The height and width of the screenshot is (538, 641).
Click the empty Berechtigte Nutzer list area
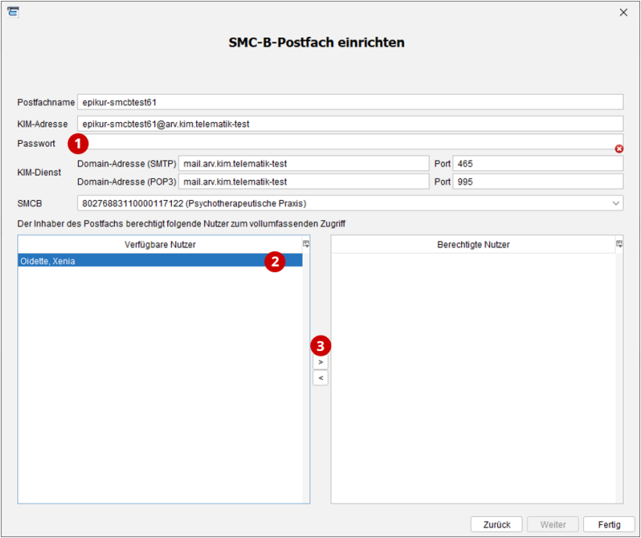pyautogui.click(x=474, y=378)
